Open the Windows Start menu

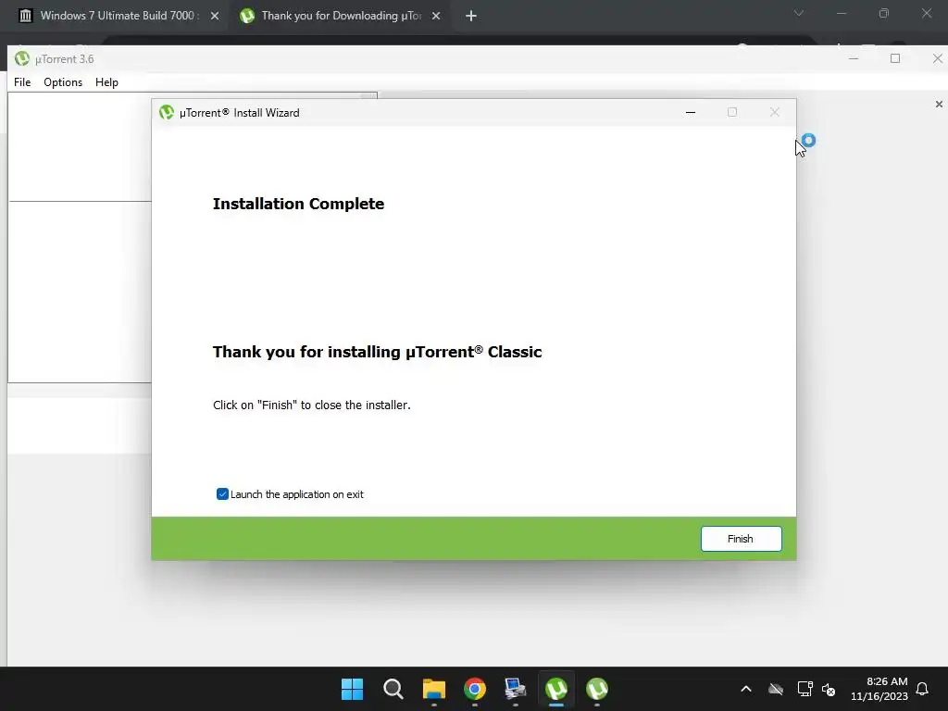353,689
